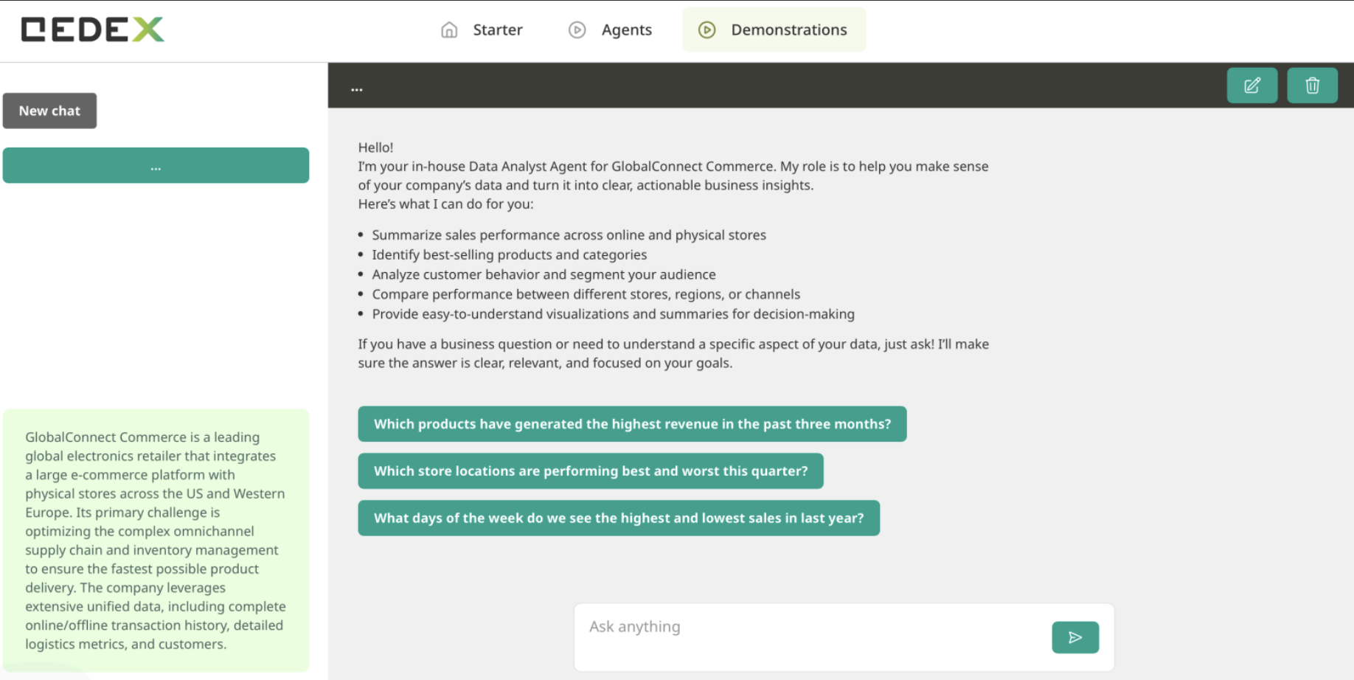Start a New chat
1354x680 pixels.
49,111
